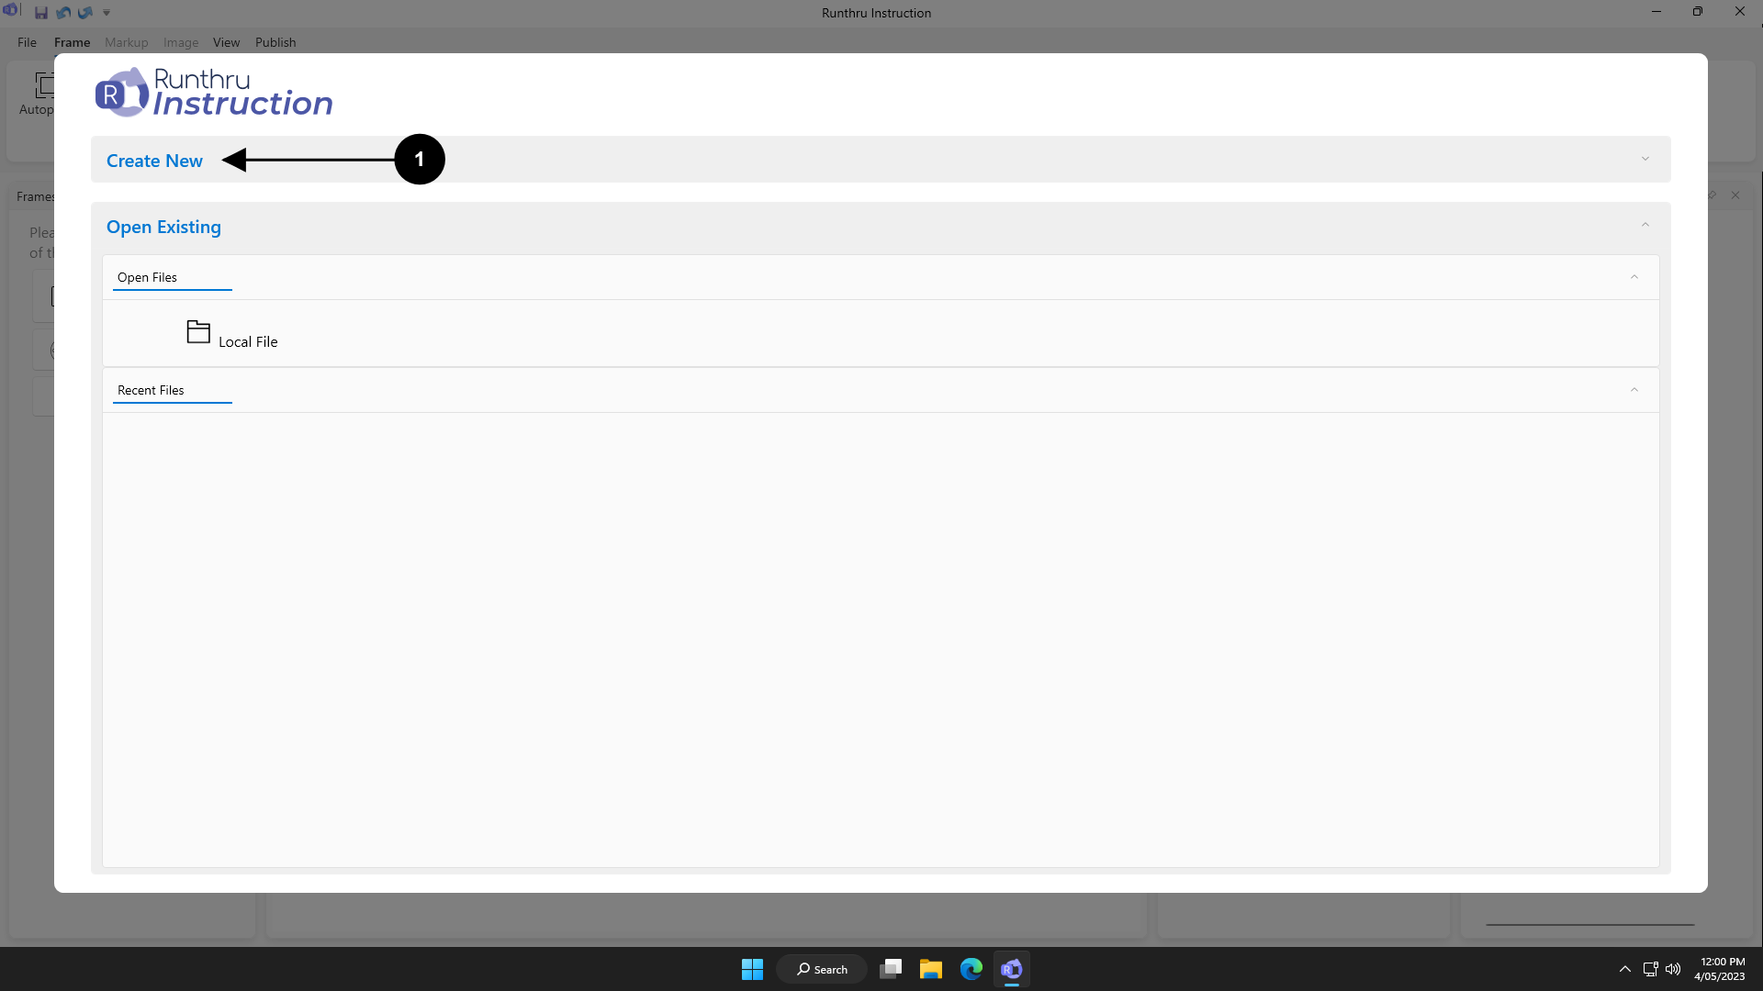1763x991 pixels.
Task: Open File Explorer from taskbar
Action: (930, 969)
